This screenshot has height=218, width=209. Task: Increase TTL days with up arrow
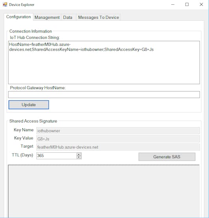click(x=79, y=154)
